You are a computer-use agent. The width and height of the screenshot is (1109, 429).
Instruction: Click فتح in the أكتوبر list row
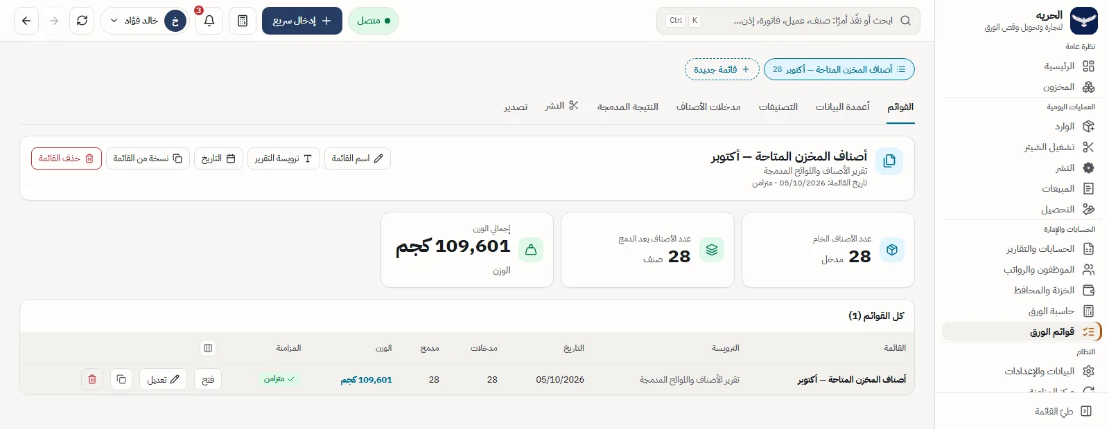coord(208,379)
